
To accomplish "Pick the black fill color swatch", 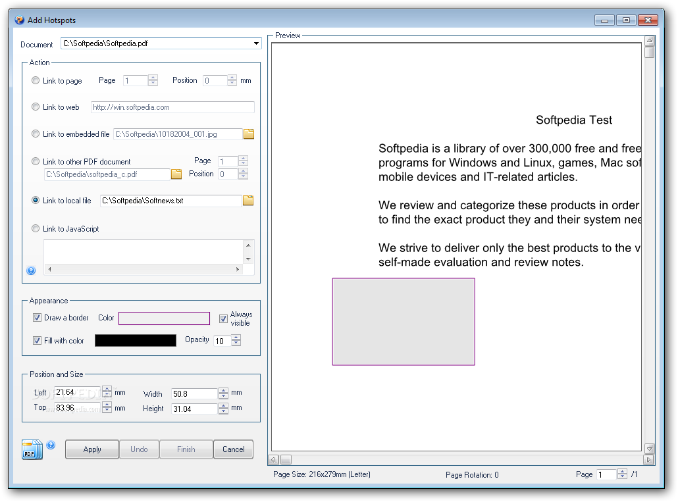I will click(136, 340).
